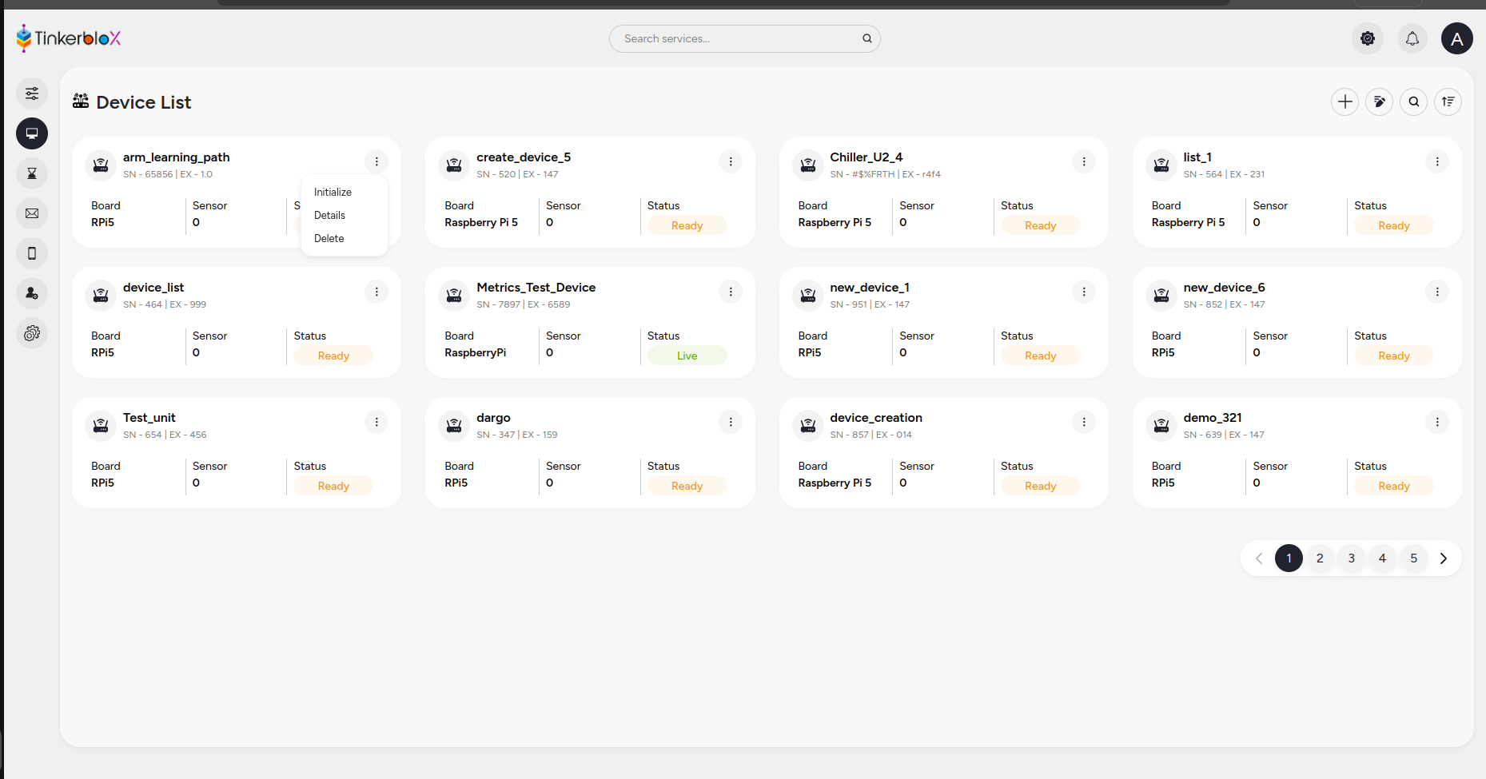Open the mobile phone icon in sidebar

click(32, 253)
